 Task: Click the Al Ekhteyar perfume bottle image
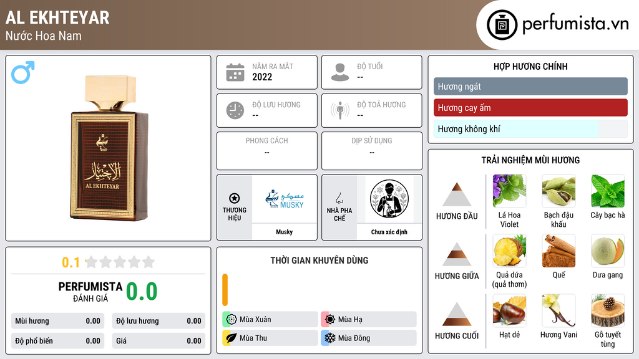pyautogui.click(x=109, y=148)
